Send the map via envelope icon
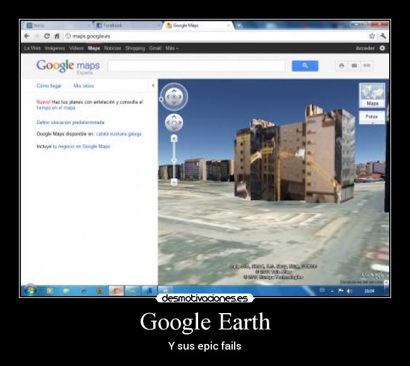The height and width of the screenshot is (366, 410). 354,66
